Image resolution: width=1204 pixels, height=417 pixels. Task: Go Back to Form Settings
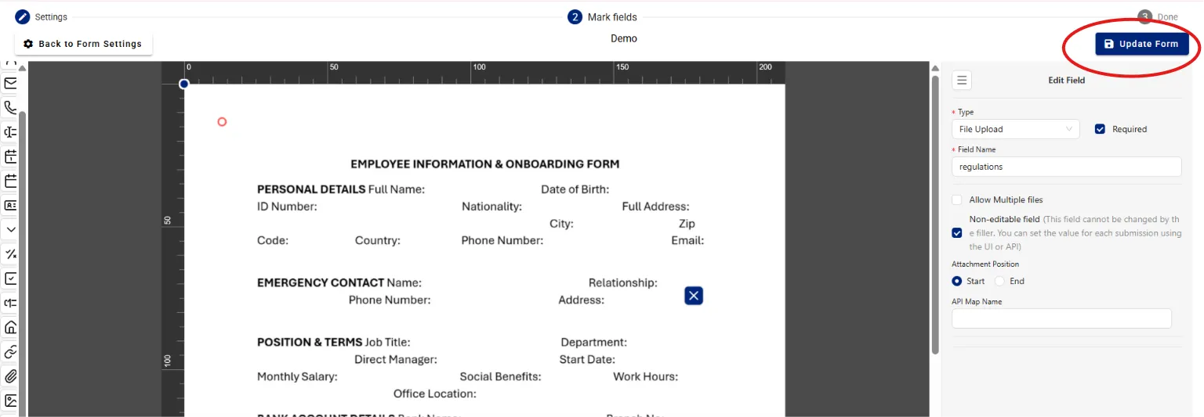pos(84,44)
